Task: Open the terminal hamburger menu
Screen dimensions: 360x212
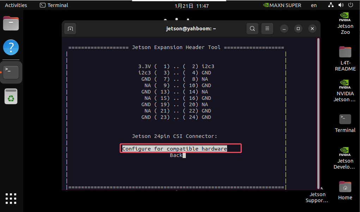Action: click(267, 29)
